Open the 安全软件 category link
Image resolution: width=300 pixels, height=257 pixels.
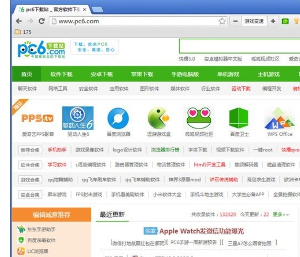click(x=88, y=88)
